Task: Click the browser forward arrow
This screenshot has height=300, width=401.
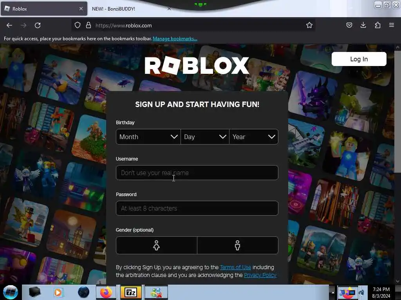Action: (23, 25)
